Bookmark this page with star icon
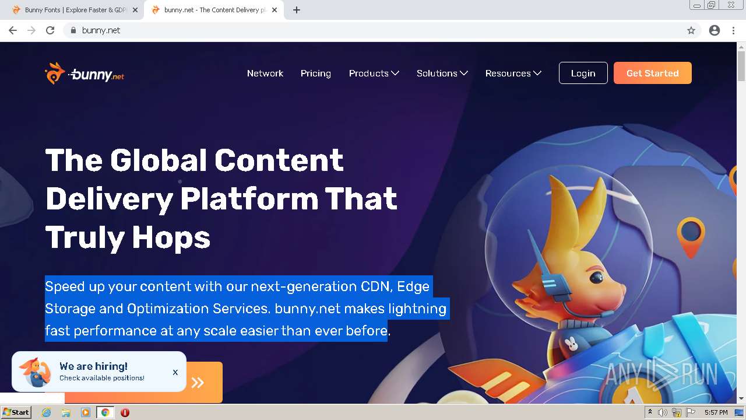 tap(691, 30)
